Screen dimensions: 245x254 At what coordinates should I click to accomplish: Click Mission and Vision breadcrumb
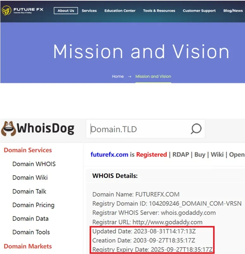tap(153, 76)
